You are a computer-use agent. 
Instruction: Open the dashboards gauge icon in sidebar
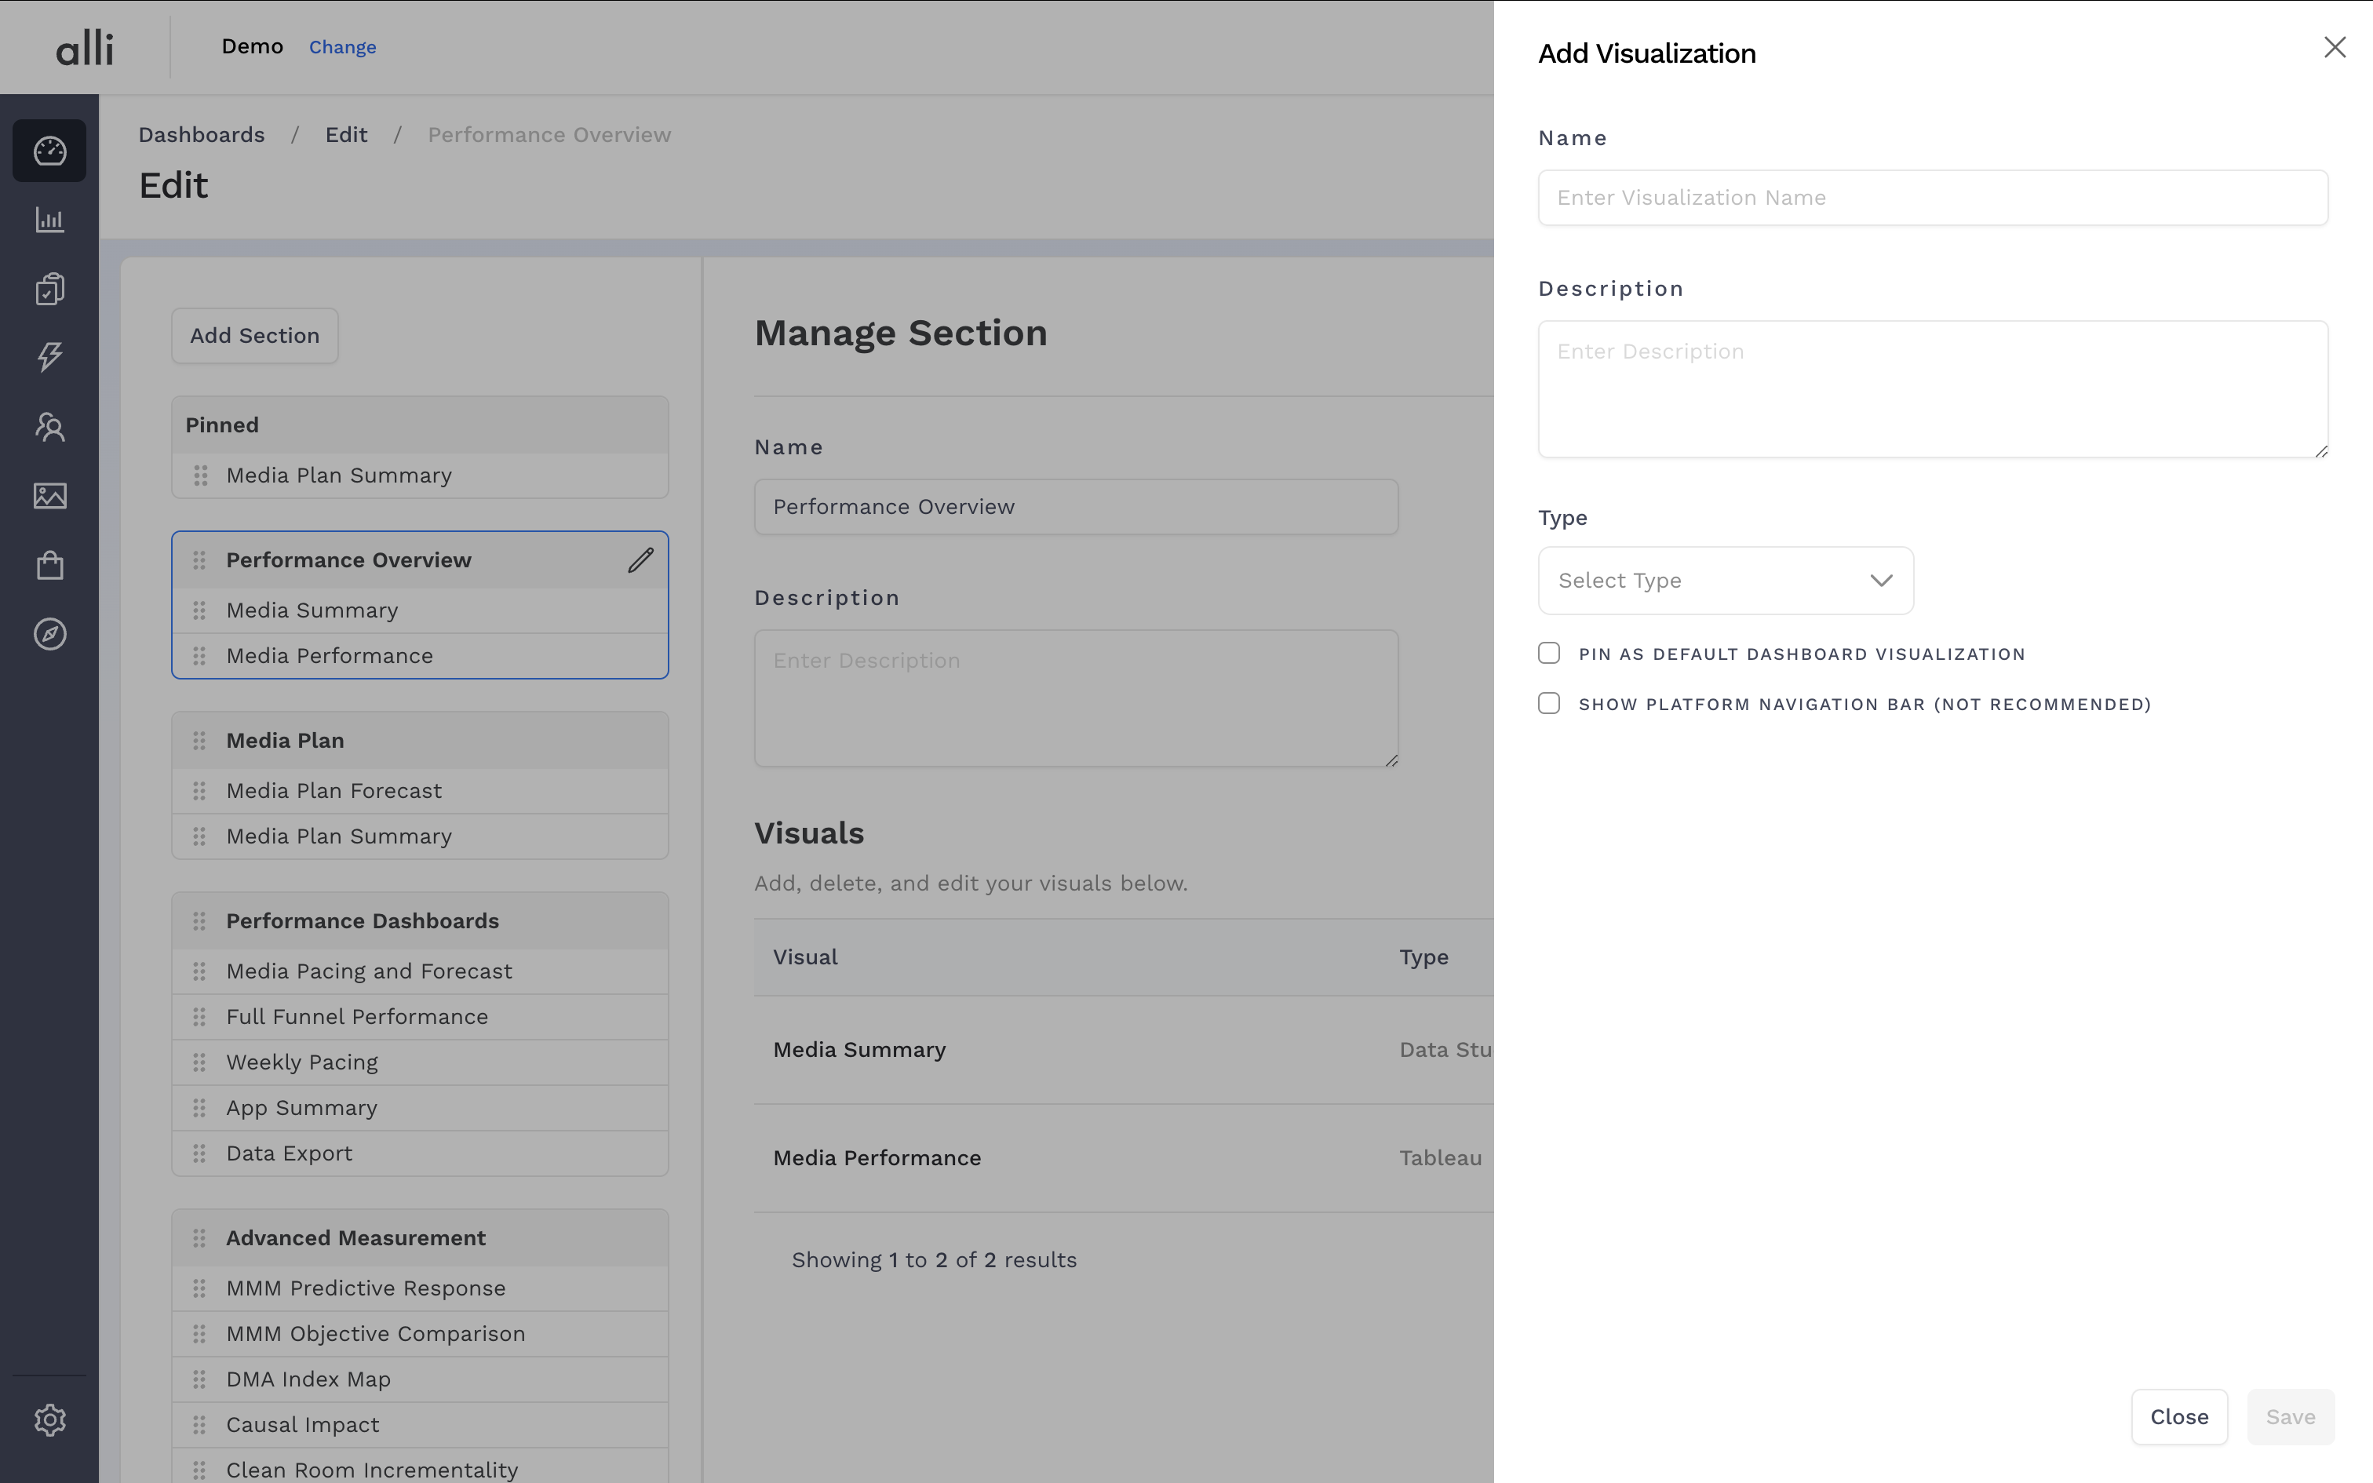(x=49, y=151)
